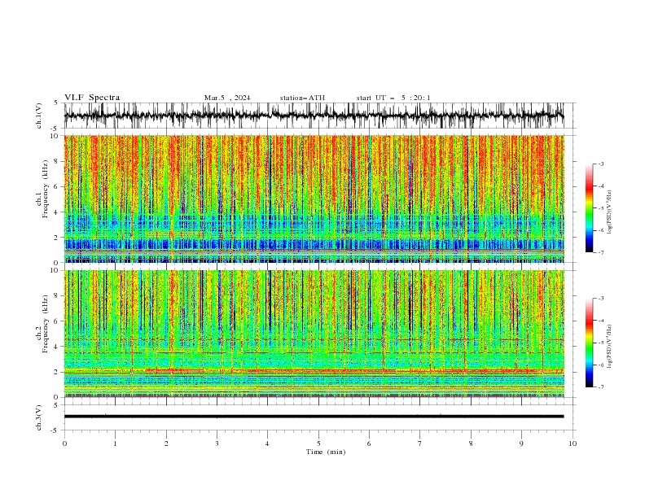Click the "8" tick on the Time axis
This screenshot has width=645, height=498.
[x=471, y=443]
